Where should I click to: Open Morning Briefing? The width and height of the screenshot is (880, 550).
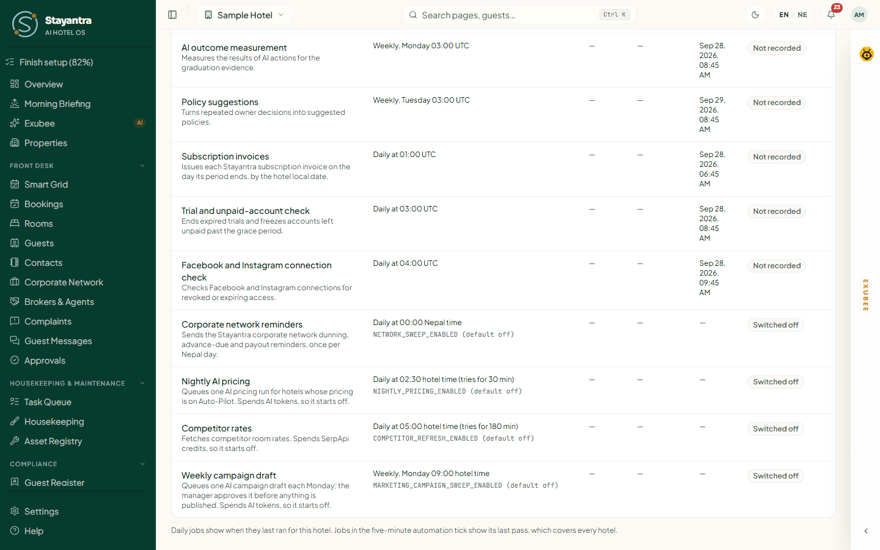click(78, 104)
